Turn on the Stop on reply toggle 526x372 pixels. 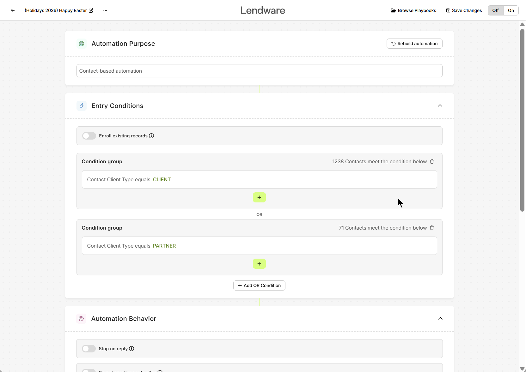tap(89, 349)
